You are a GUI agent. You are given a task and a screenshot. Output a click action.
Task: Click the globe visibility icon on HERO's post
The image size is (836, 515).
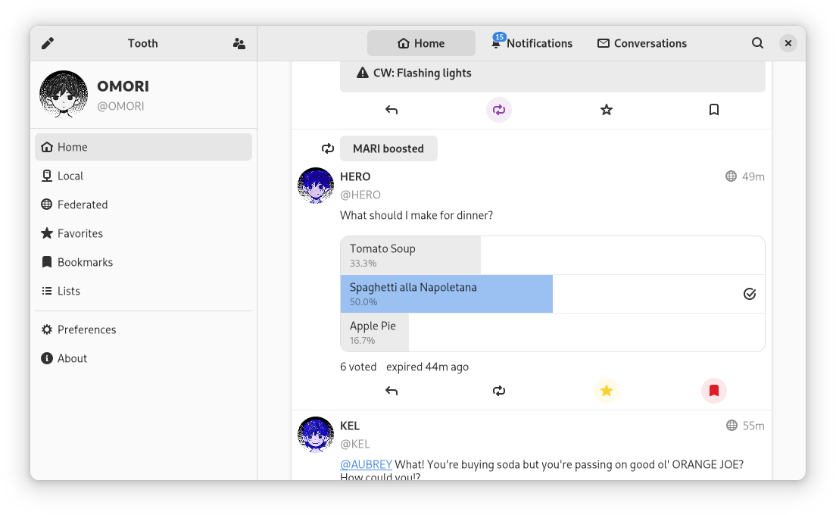(731, 176)
